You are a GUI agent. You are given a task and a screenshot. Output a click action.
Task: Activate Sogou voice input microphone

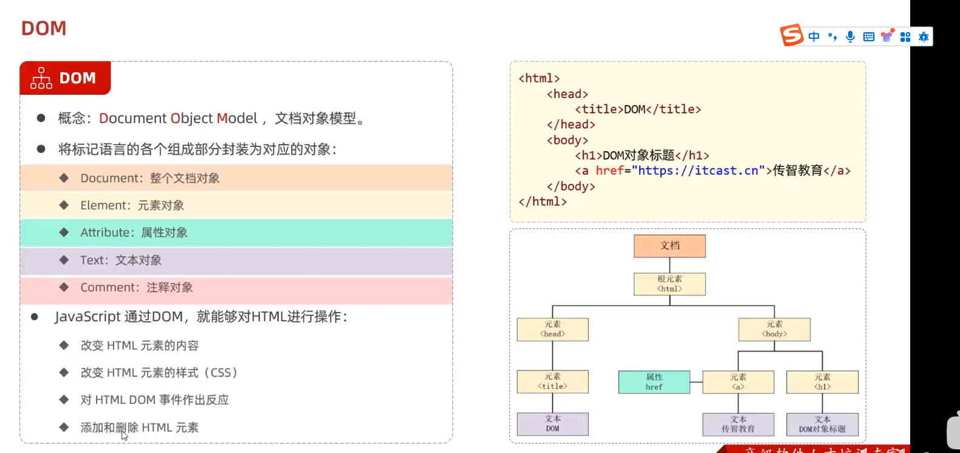point(850,37)
